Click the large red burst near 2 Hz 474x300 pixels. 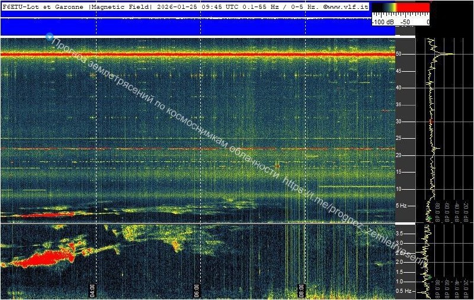(x=46, y=258)
